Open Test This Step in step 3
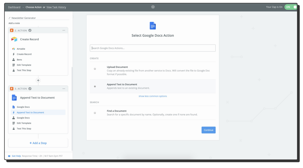This screenshot has height=168, width=303. coord(24,129)
